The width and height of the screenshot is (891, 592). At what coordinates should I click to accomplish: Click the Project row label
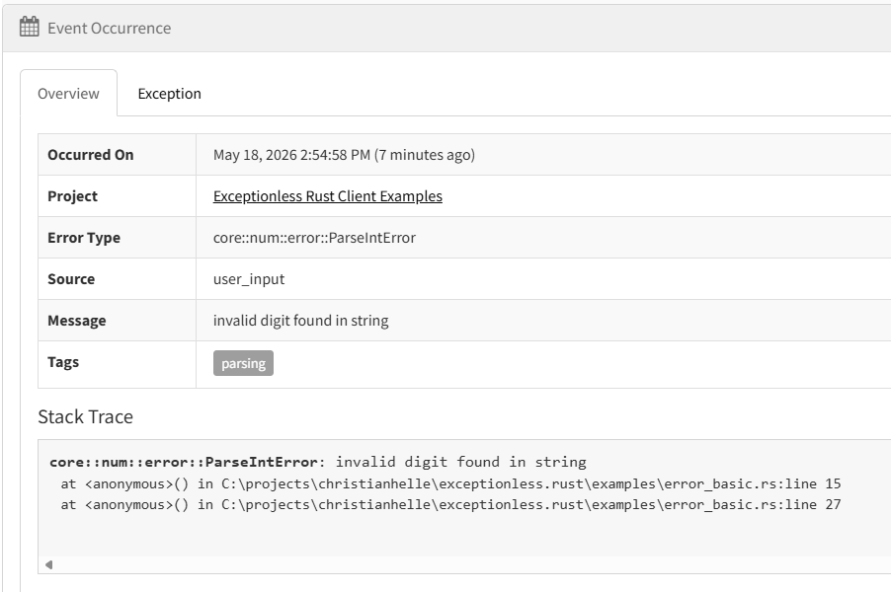pos(72,196)
